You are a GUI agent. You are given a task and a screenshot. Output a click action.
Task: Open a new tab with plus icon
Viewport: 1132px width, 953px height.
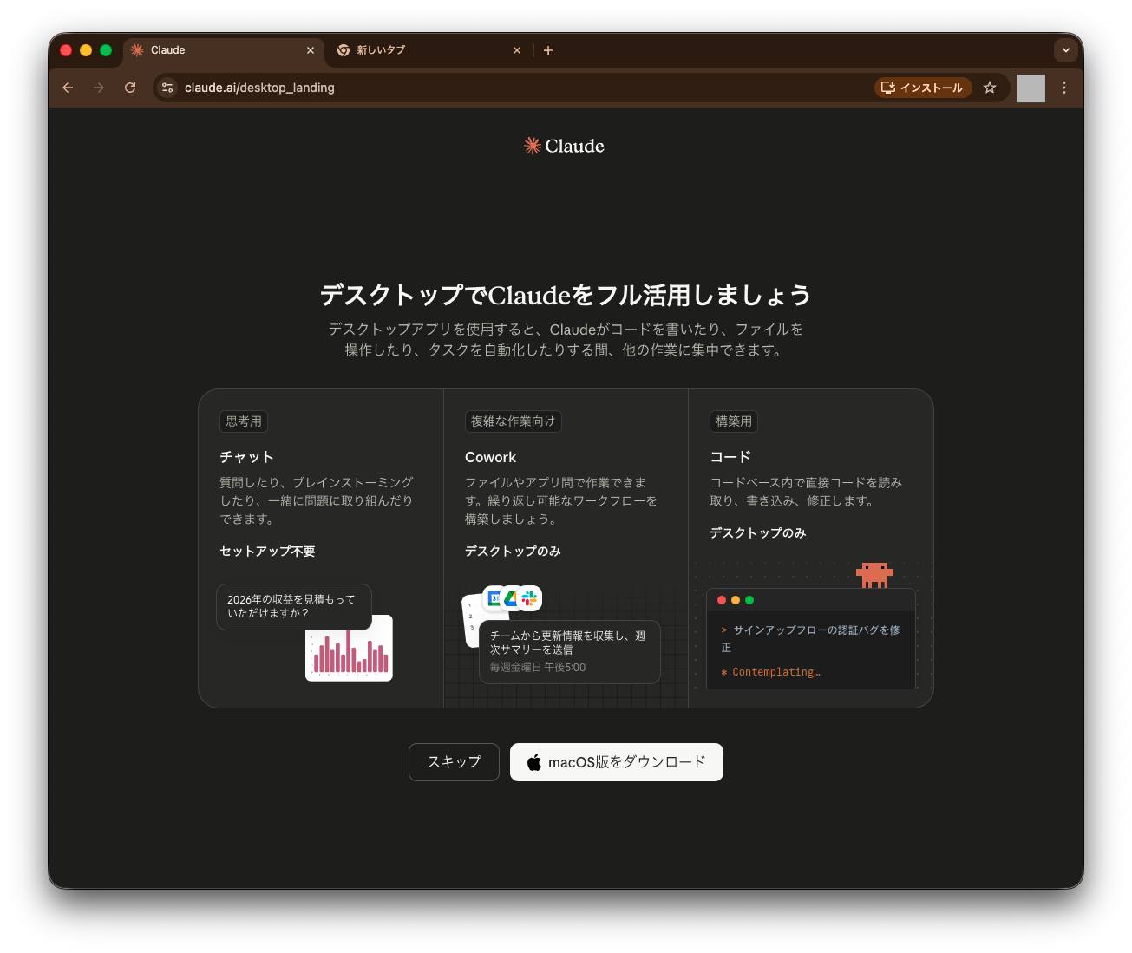pos(548,50)
